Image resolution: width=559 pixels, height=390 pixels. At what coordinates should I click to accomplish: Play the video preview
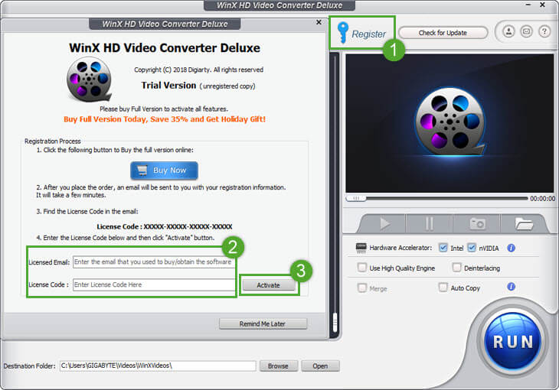[x=384, y=224]
